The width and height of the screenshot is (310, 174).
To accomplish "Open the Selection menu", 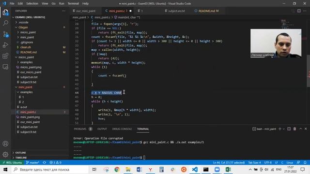I will point(32,3).
